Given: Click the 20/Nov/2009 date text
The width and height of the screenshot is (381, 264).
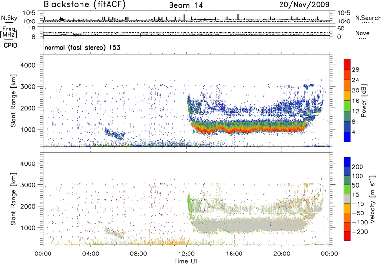Looking at the screenshot, I should coord(304,5).
